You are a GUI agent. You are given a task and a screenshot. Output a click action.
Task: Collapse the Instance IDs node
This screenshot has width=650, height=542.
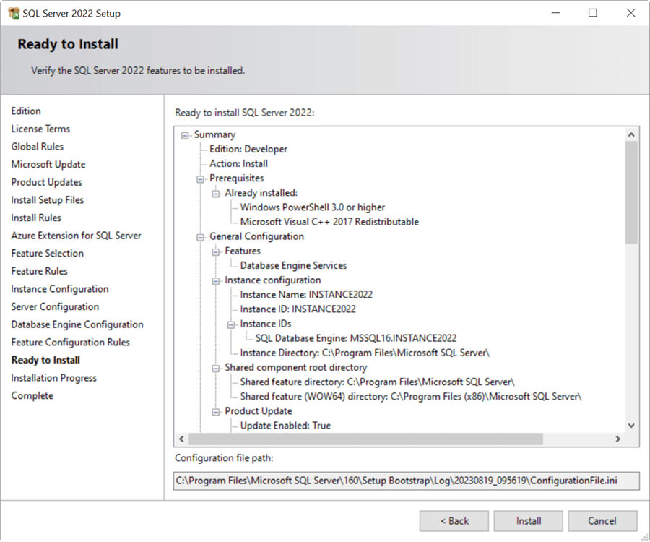pos(230,323)
